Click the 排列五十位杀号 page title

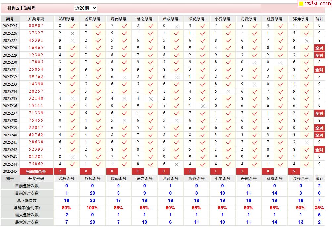22,8
